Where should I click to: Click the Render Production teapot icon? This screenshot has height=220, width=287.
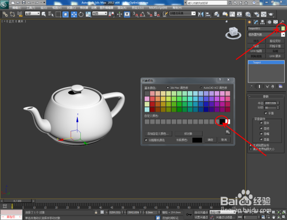pyautogui.click(x=271, y=14)
